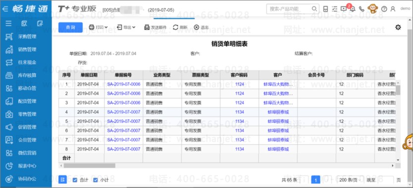The width and height of the screenshot is (413, 188).
Task: Click the horizontal scrollbar right arrow
Action: [x=393, y=166]
